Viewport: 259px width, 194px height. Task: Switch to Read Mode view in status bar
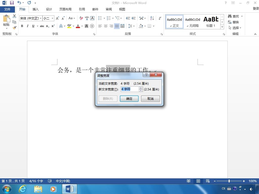(x=188, y=181)
